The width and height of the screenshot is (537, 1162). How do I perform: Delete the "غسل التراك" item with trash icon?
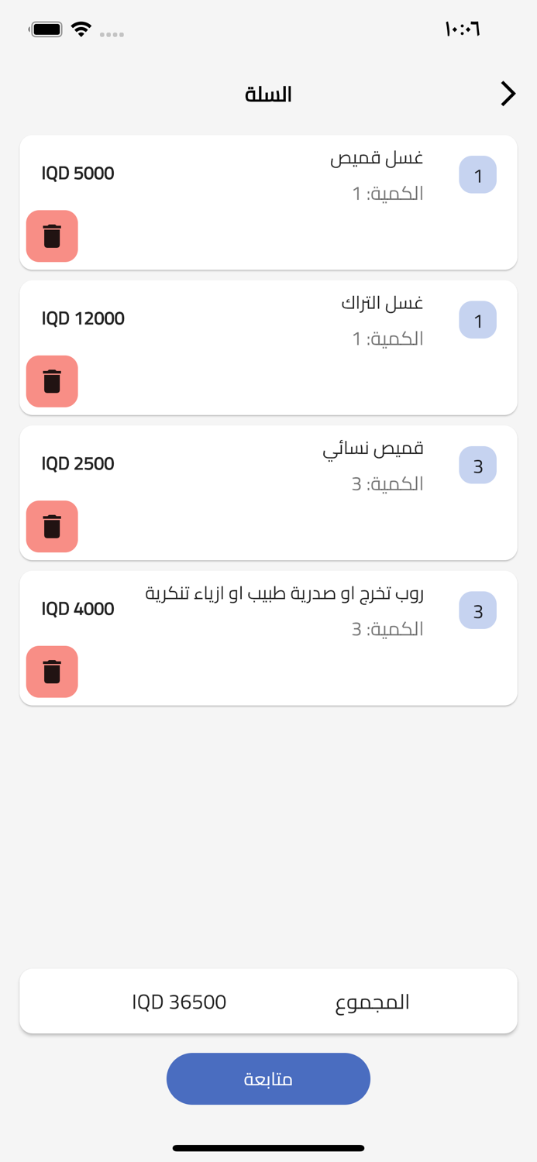pos(52,381)
